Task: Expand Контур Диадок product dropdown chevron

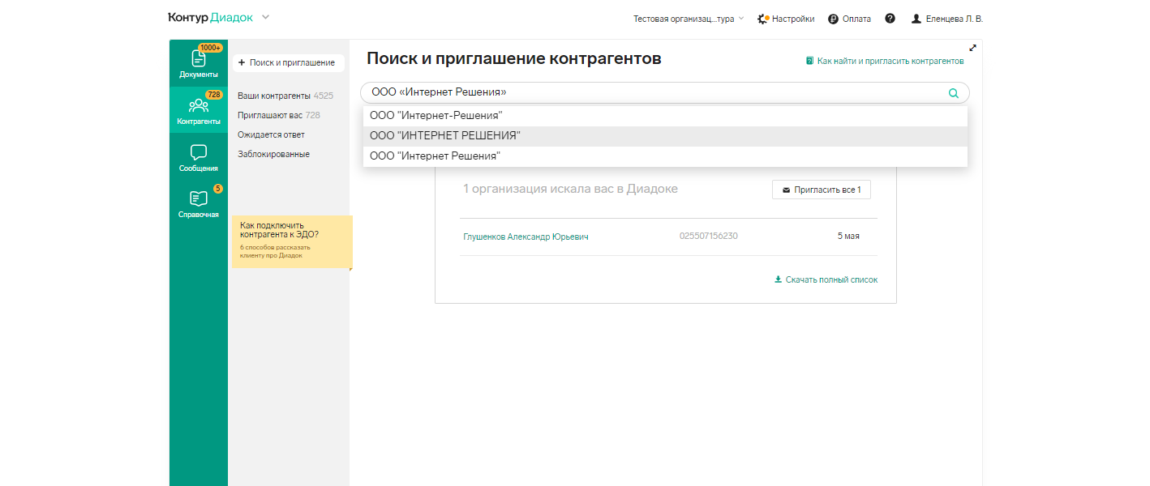Action: (266, 17)
